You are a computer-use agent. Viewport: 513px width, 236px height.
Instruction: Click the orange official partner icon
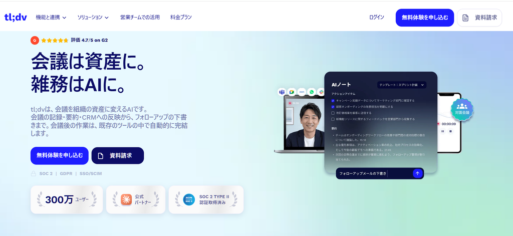coord(126,199)
